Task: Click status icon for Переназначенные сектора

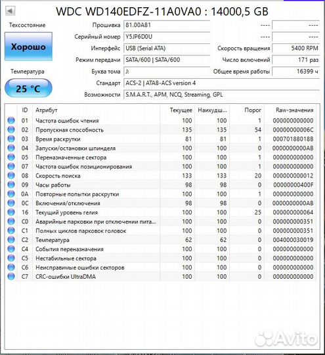Action: [x=11, y=157]
